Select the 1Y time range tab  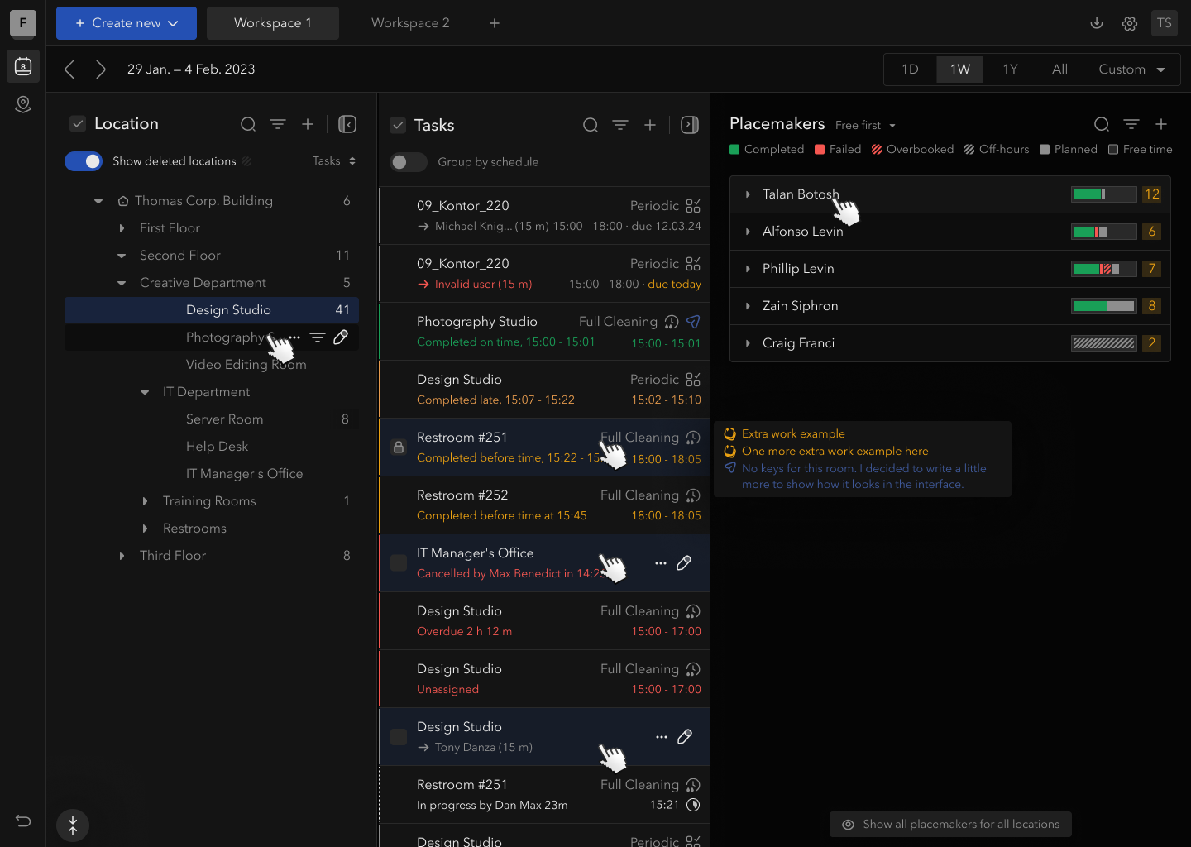(x=1010, y=69)
